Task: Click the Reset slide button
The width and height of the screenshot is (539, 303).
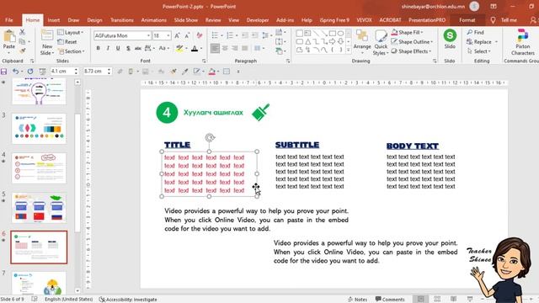Action: click(67, 41)
